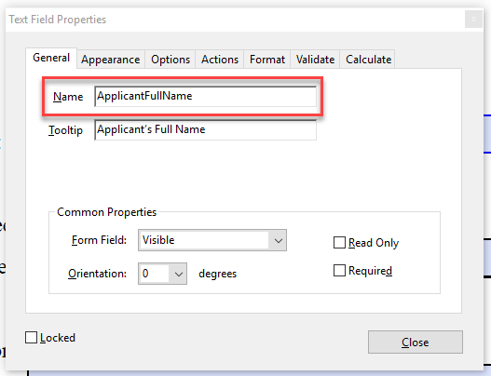Click the Orientation dropdown chevron arrow
The image size is (491, 376).
coord(179,274)
